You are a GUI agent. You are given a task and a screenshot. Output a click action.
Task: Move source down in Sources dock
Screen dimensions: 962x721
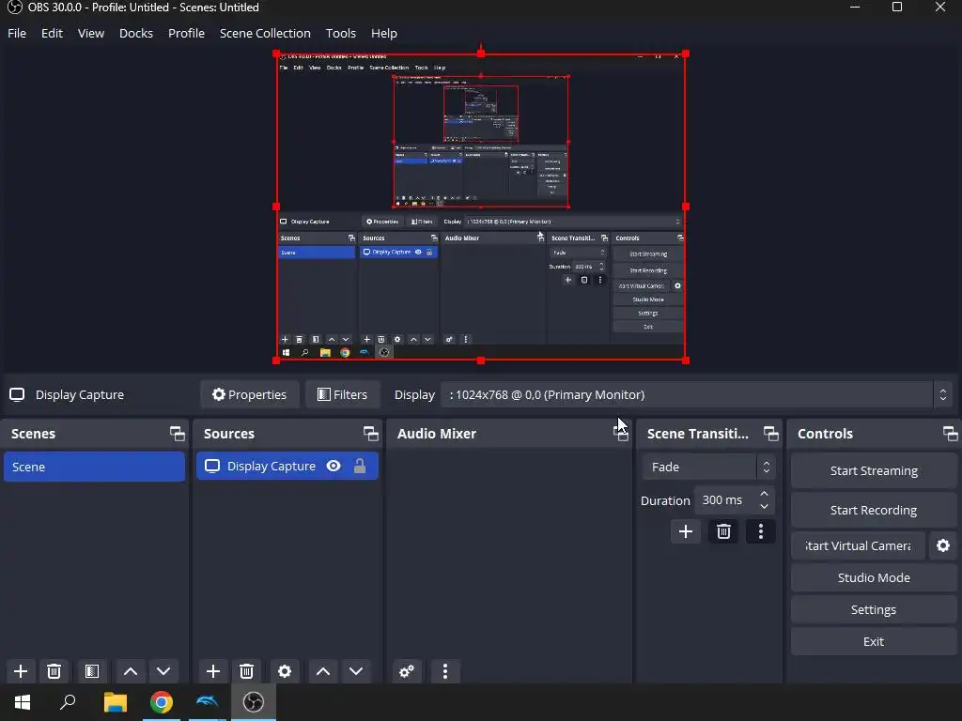(x=356, y=671)
